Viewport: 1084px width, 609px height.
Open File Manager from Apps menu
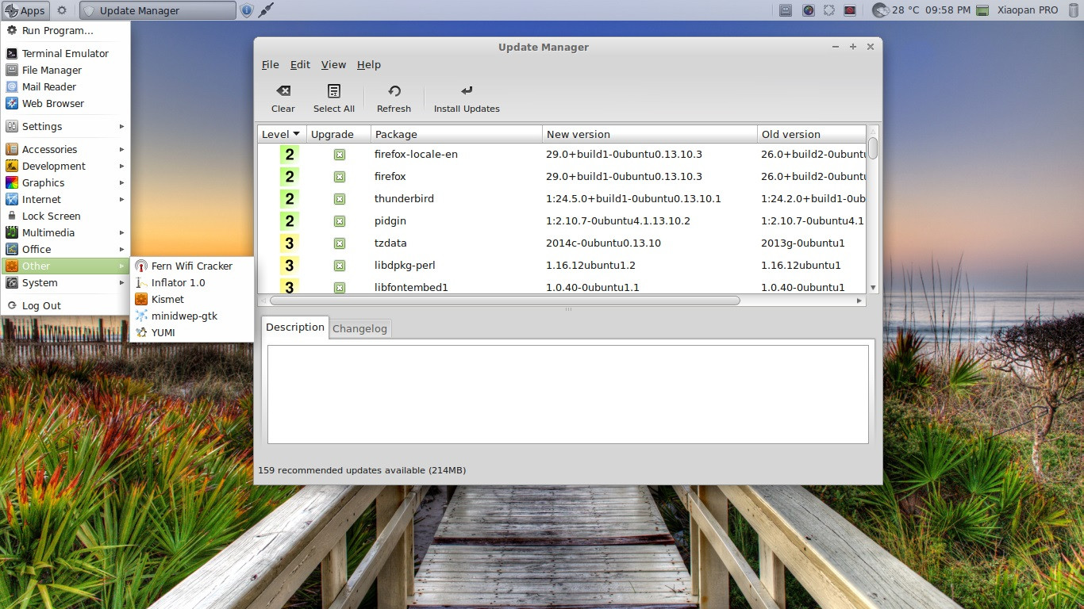pyautogui.click(x=65, y=70)
